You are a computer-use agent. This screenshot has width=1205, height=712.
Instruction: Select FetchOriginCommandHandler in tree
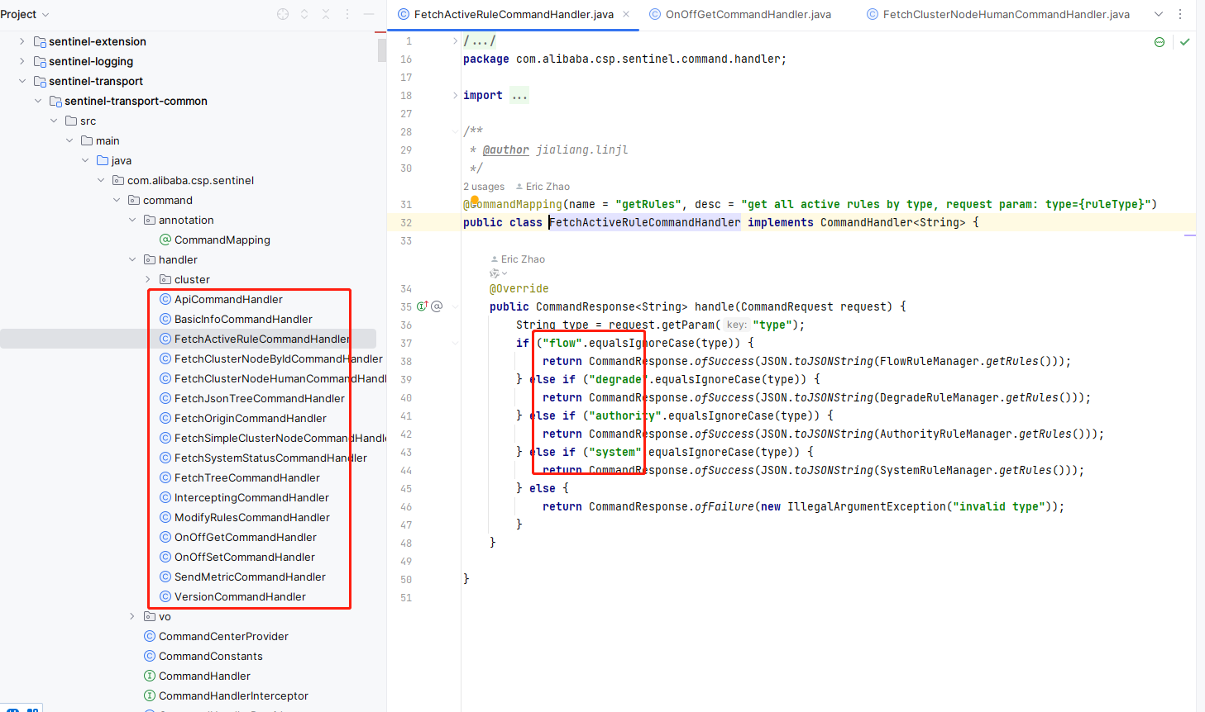point(251,418)
